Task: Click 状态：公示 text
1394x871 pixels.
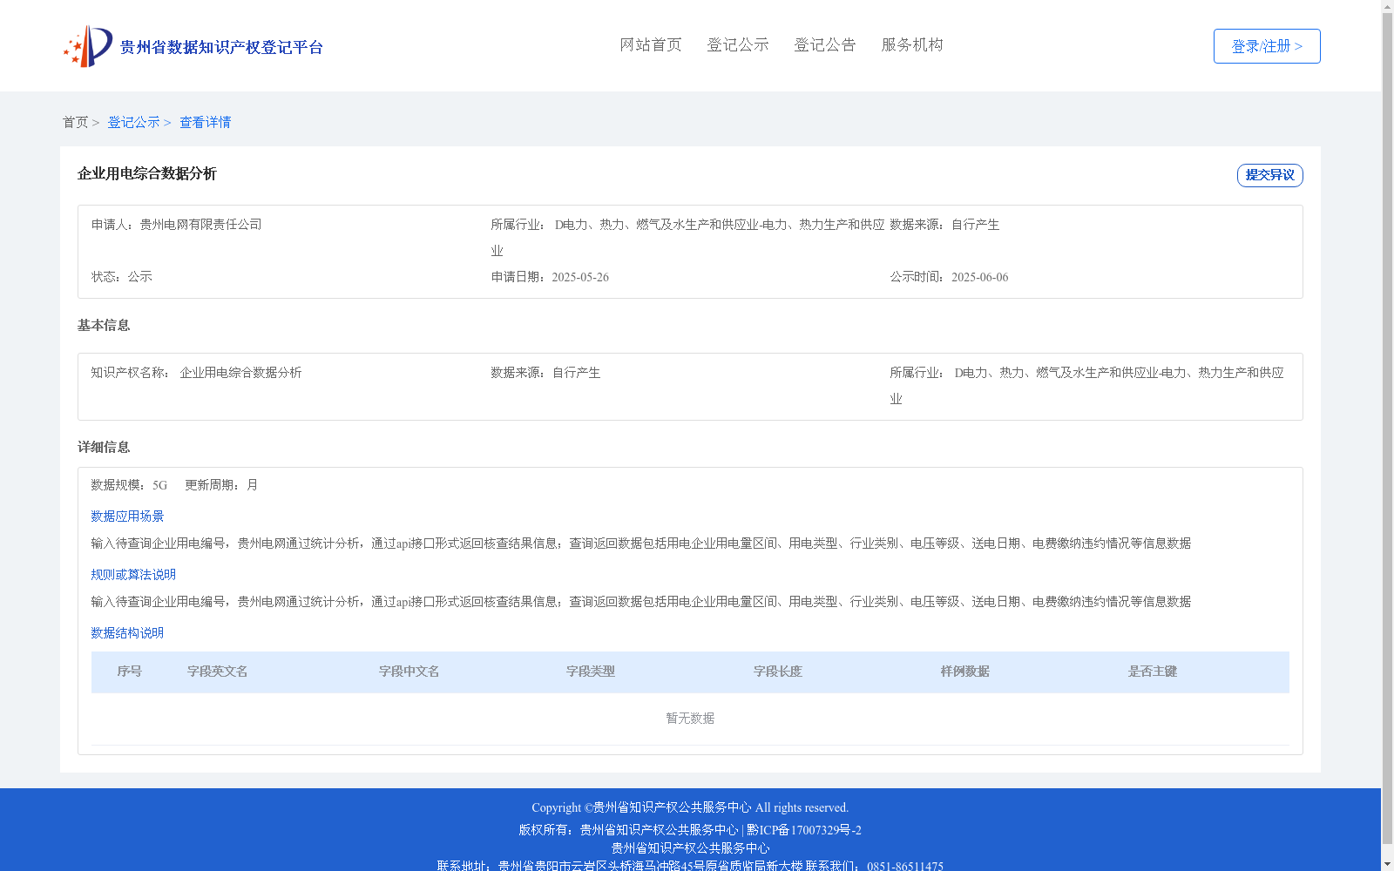Action: pos(122,277)
